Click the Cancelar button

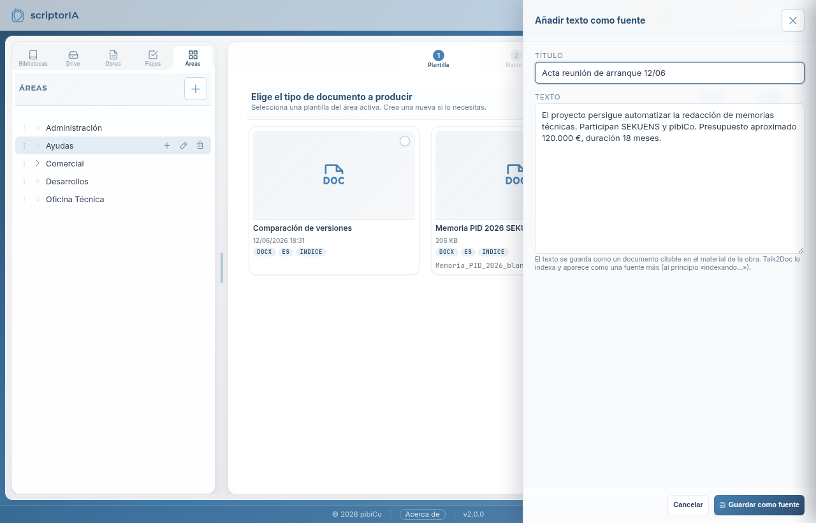tap(688, 505)
